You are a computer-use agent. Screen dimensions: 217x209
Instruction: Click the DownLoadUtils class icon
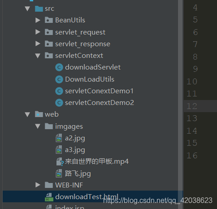pos(59,79)
